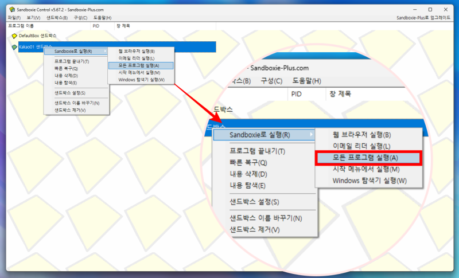
Task: Open the 보기(V) menu
Action: [x=33, y=18]
